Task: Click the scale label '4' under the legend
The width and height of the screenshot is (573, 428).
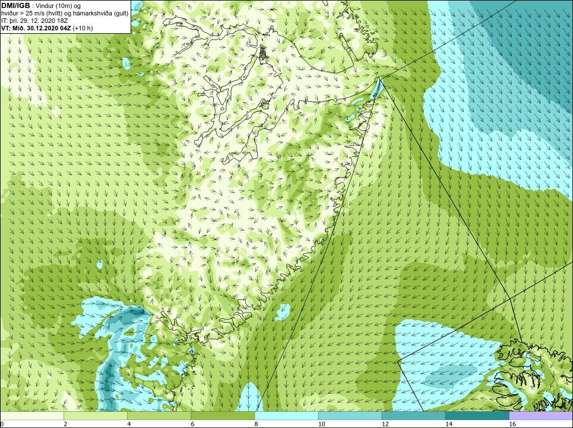Action: 129,424
